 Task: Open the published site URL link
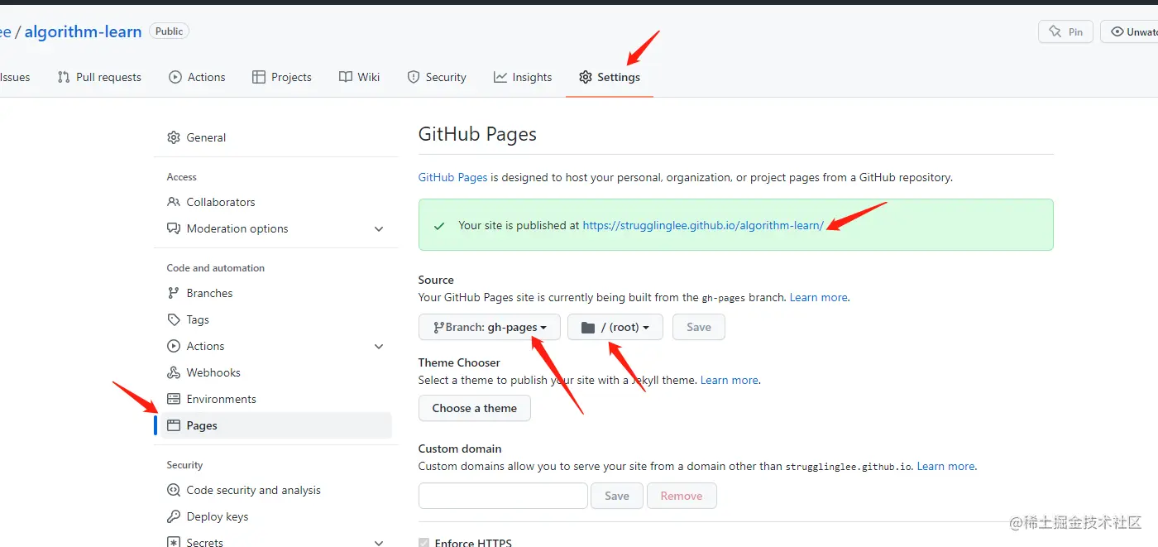[703, 225]
